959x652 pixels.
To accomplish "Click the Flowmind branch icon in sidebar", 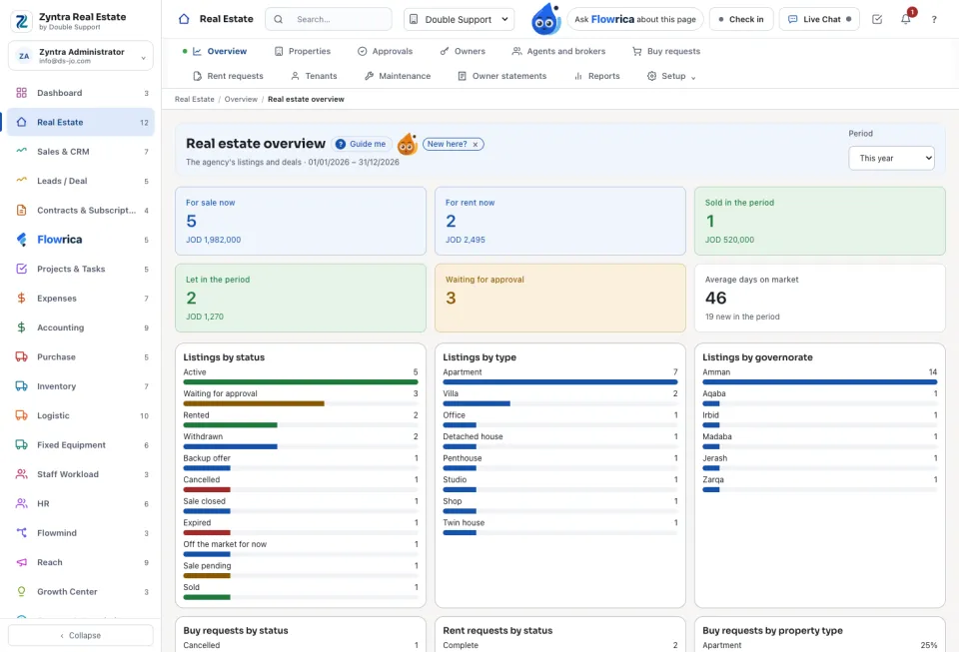I will click(x=21, y=533).
